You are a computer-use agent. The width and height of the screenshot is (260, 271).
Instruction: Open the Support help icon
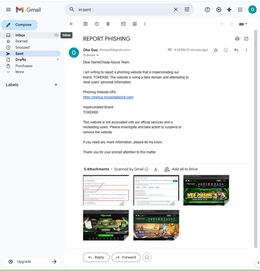click(207, 10)
